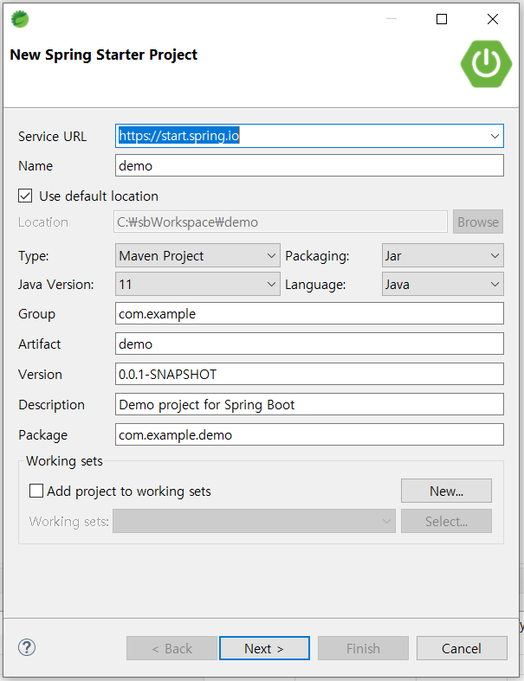The height and width of the screenshot is (681, 524).
Task: Open the disabled Working sets combo box
Action: click(254, 521)
